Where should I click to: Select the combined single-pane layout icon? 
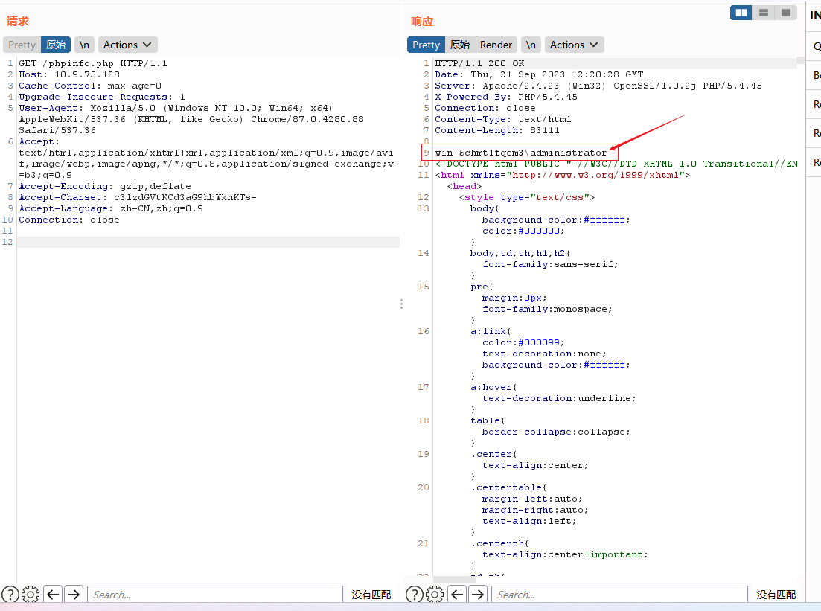pyautogui.click(x=785, y=13)
